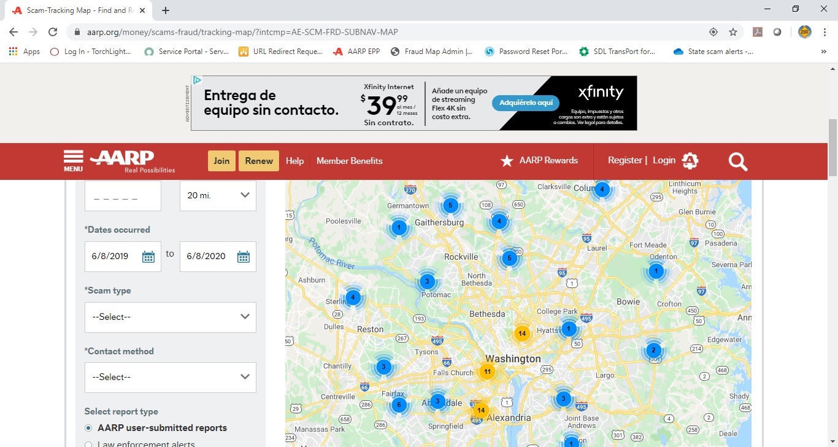Go back to the previous page
The height and width of the screenshot is (447, 838).
pos(13,32)
